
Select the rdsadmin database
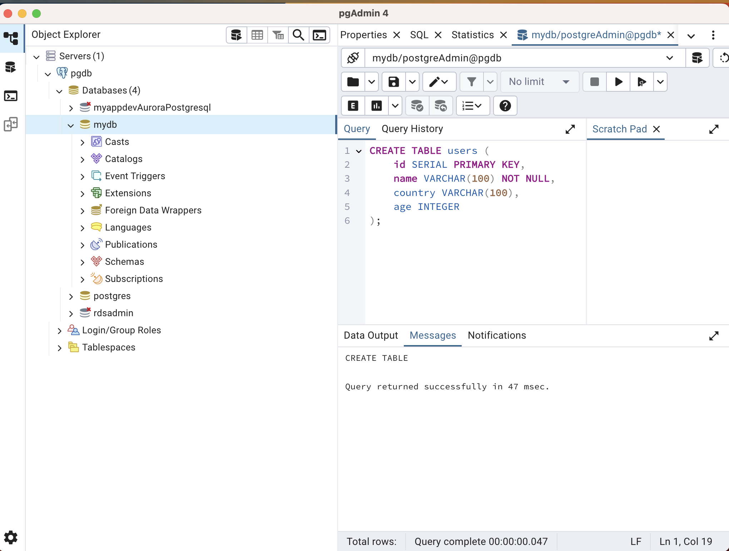(x=113, y=313)
